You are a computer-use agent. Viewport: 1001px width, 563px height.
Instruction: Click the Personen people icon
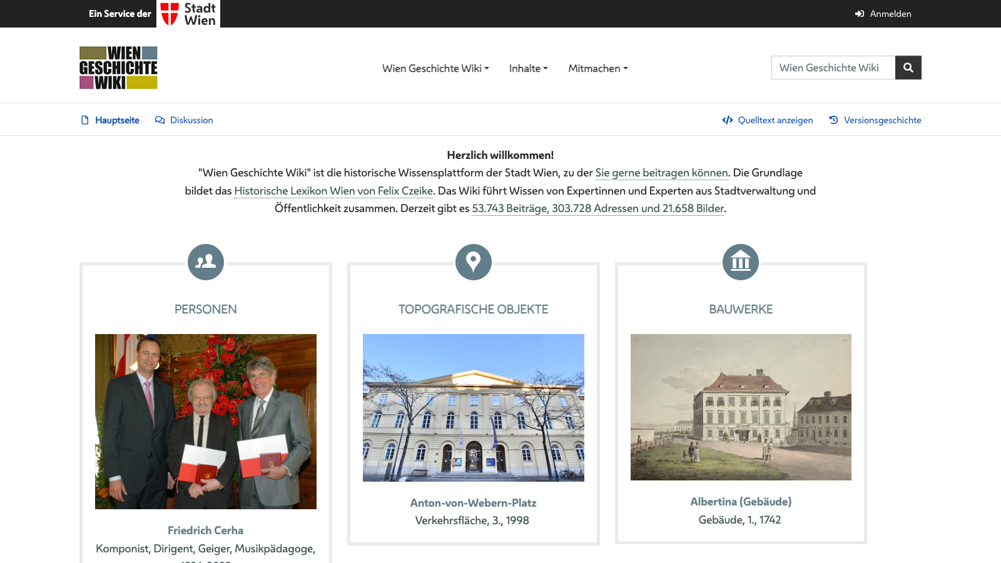pos(206,262)
